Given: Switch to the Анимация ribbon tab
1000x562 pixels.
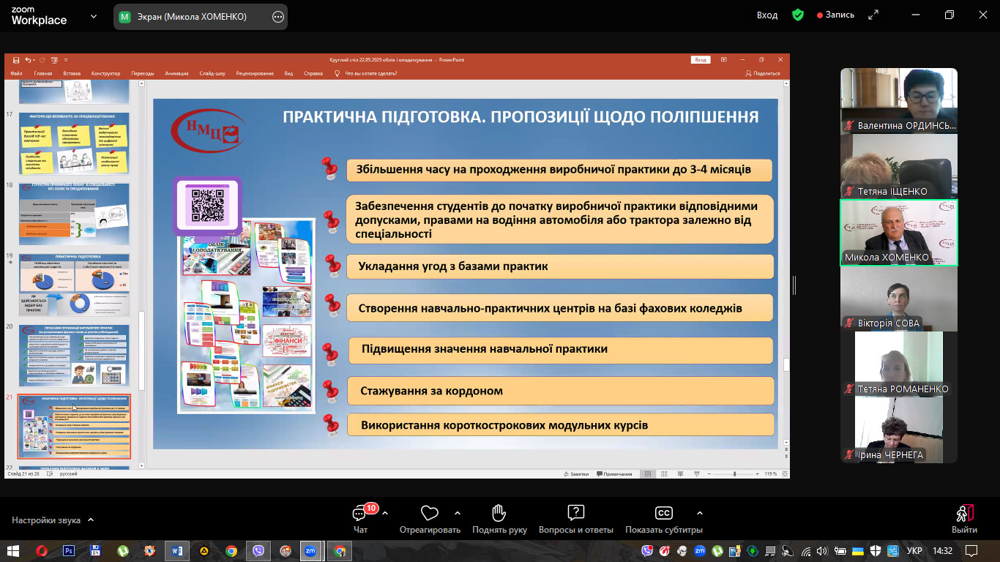Looking at the screenshot, I should pyautogui.click(x=176, y=73).
